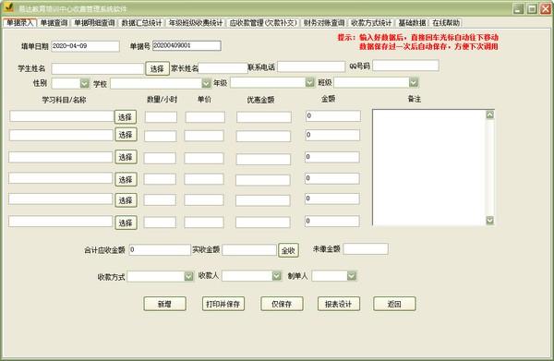The width and height of the screenshot is (554, 361).
Task: Open the 班级 dropdown
Action: pos(414,82)
